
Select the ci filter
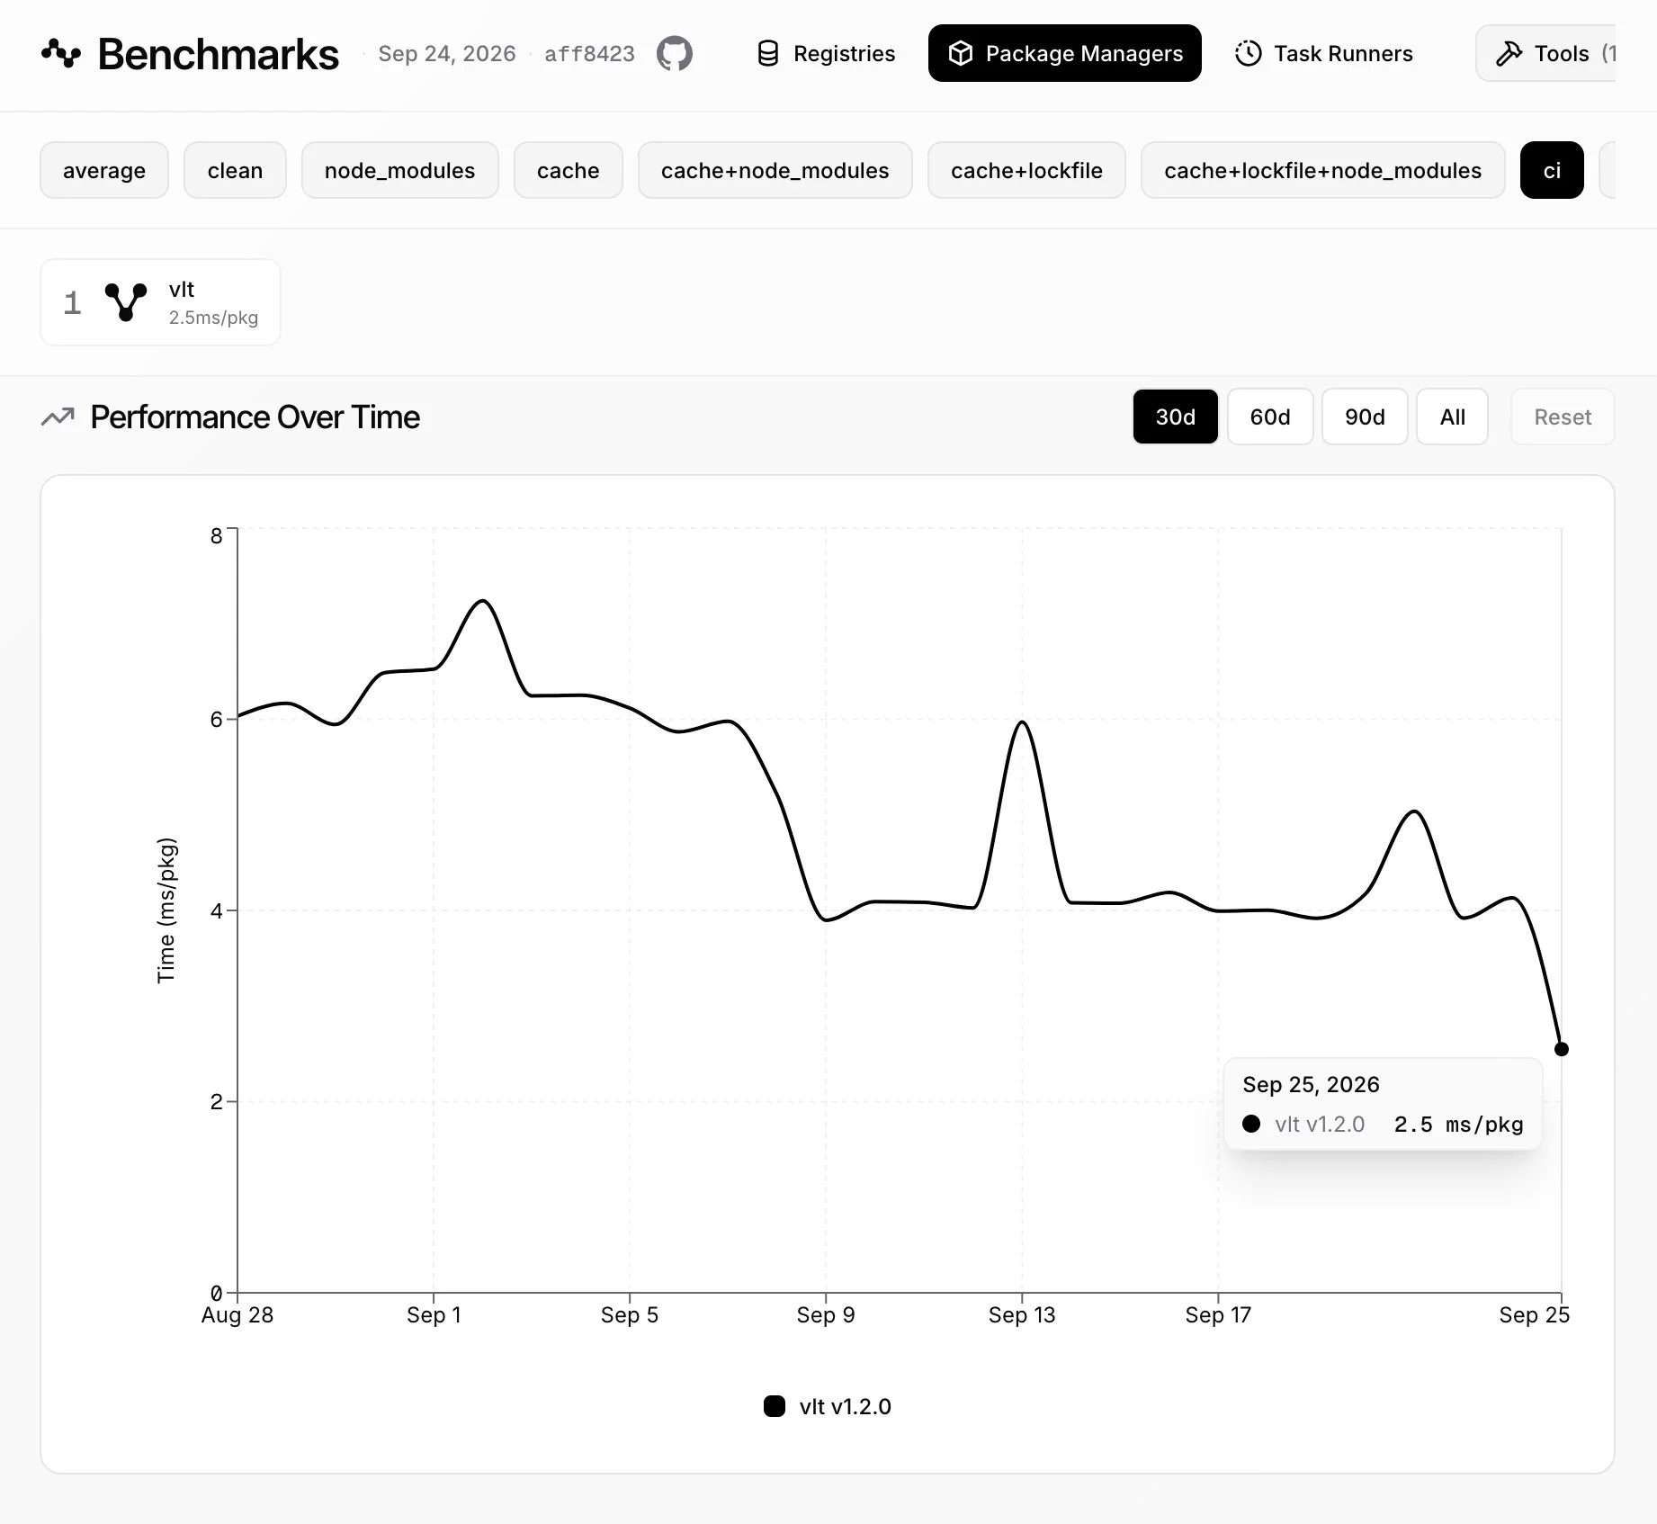point(1553,170)
